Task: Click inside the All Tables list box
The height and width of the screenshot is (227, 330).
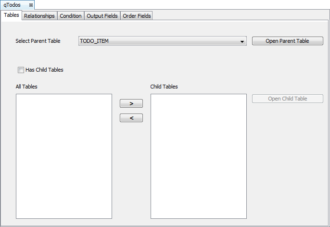Action: tap(63, 156)
